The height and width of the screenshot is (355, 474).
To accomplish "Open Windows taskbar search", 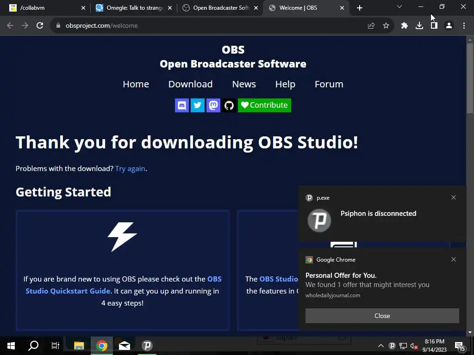I will [33, 346].
